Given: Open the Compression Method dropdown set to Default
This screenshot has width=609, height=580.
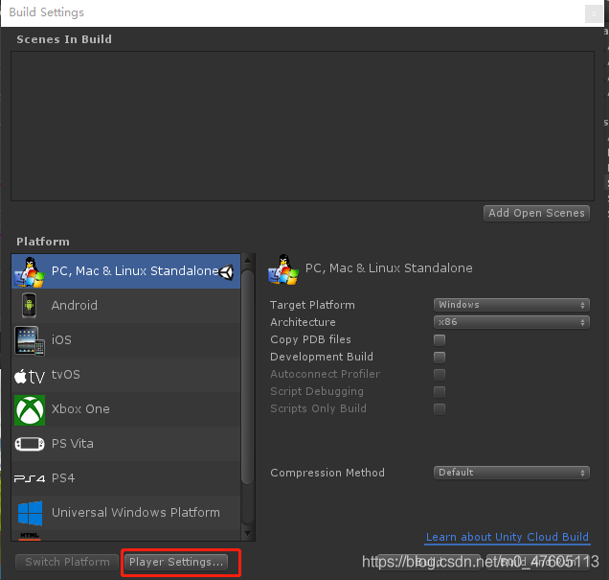Looking at the screenshot, I should 511,473.
